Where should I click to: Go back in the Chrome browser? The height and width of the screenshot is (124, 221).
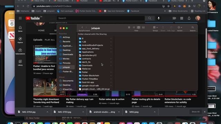click(x=18, y=6)
